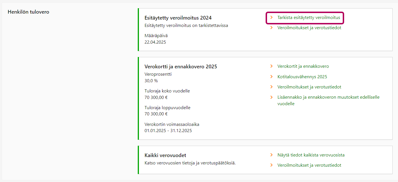Click the Henkilön tulovero section title
Image resolution: width=398 pixels, height=182 pixels.
point(28,12)
